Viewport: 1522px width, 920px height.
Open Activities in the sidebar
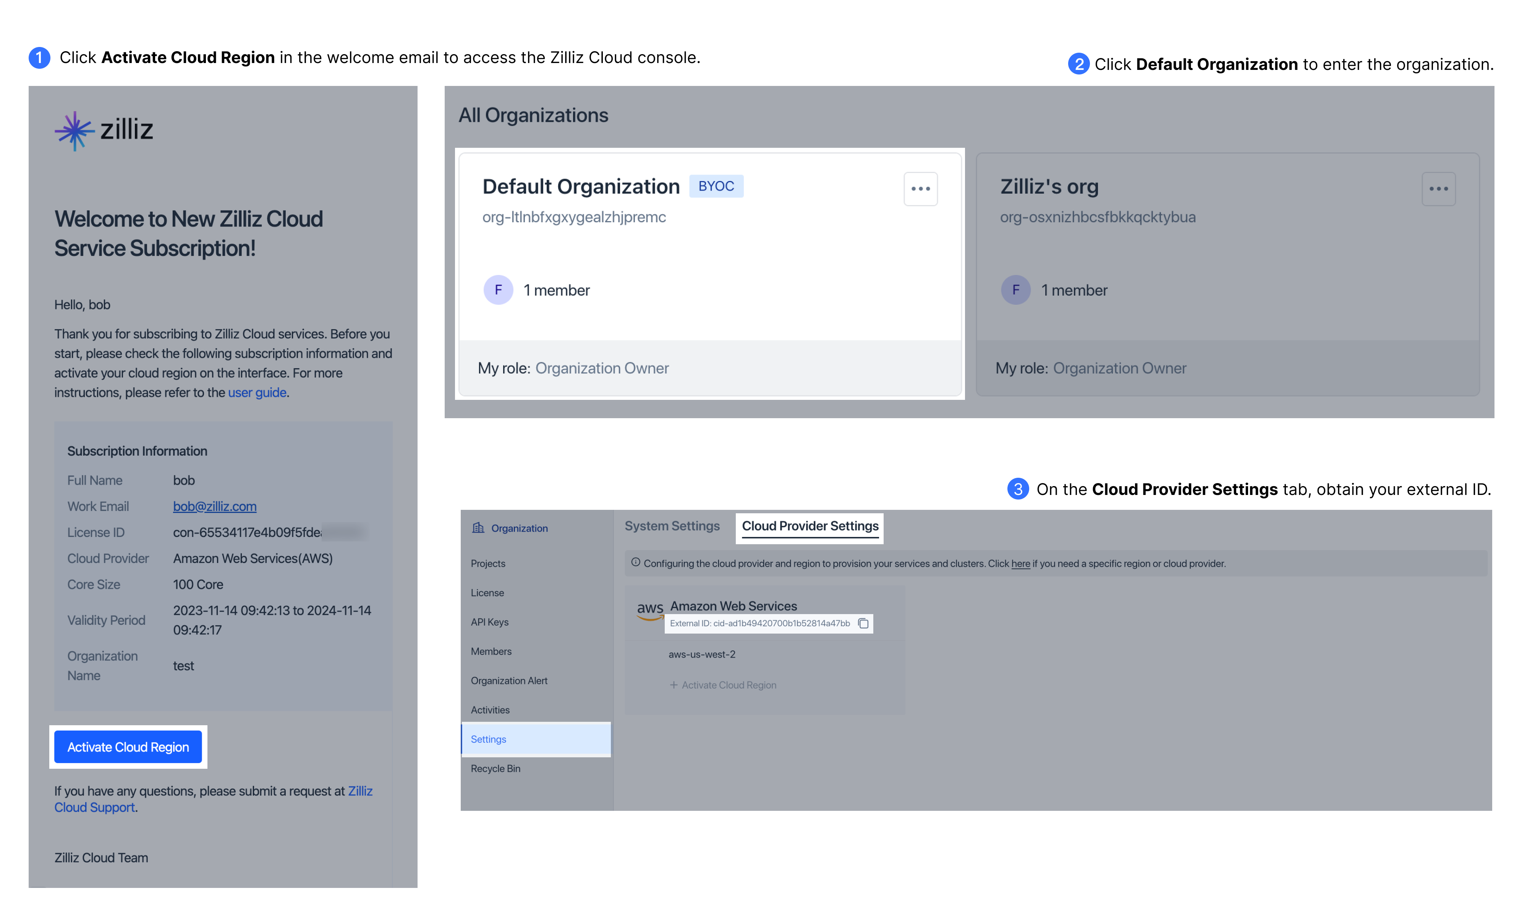[490, 710]
